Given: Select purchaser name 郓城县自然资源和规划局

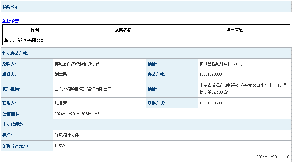Looking at the screenshot, I should click(x=77, y=64).
